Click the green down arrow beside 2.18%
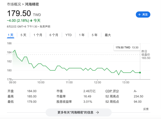161x119 pixels. tap(31, 21)
